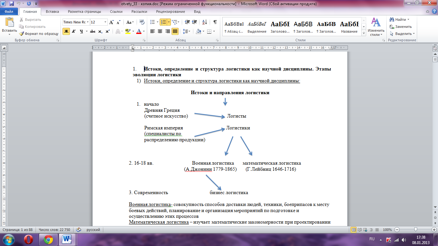This screenshot has width=438, height=246.
Task: Apply superscript formatting
Action: point(107,31)
